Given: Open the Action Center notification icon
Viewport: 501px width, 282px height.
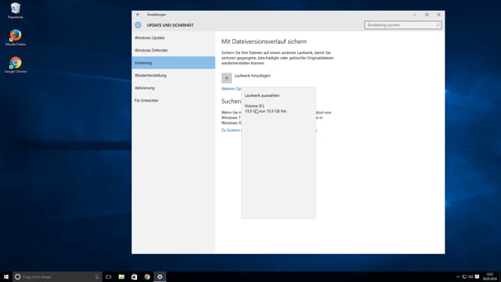Looking at the screenshot, I should click(x=477, y=277).
